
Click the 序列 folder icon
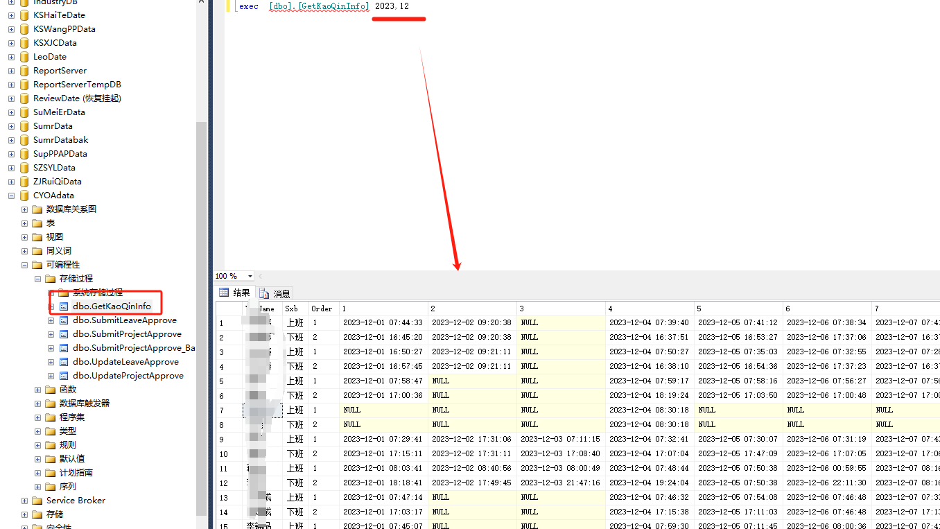[x=51, y=487]
